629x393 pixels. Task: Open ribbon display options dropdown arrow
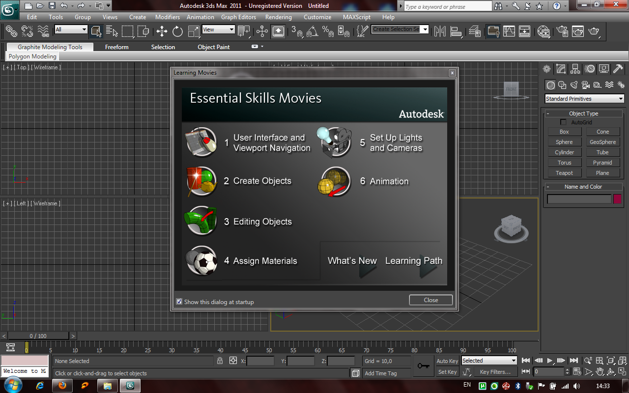[262, 47]
